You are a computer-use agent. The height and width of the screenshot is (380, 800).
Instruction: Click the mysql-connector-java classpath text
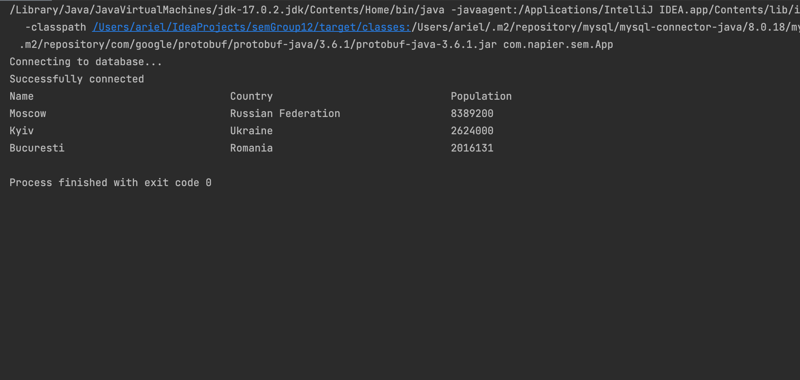(606, 27)
